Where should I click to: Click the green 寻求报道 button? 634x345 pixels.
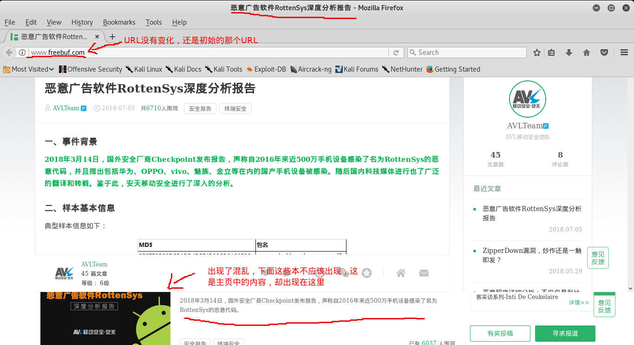click(x=565, y=333)
